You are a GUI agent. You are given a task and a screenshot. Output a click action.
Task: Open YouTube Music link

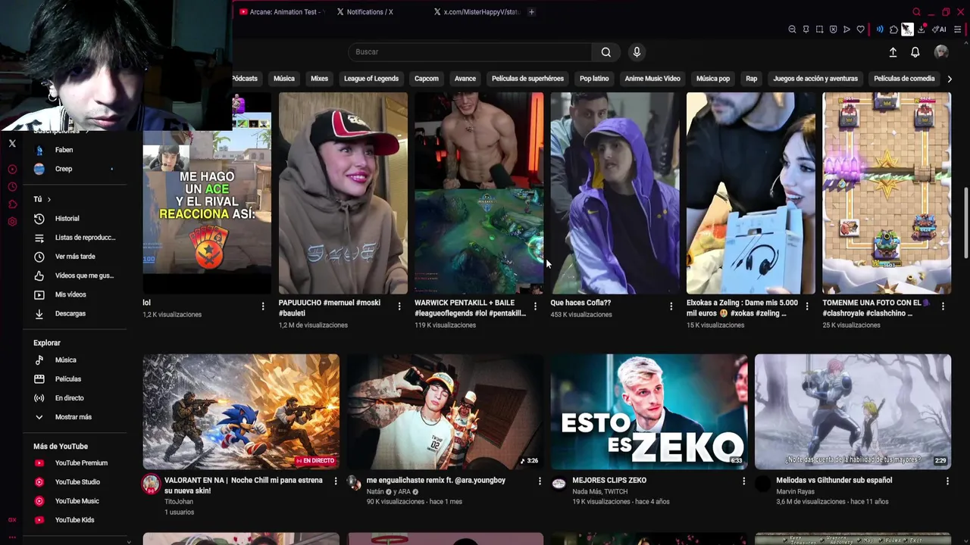click(x=76, y=501)
